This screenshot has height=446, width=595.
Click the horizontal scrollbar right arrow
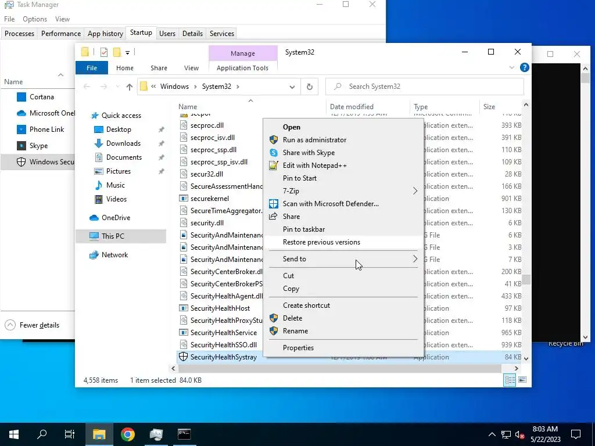[x=516, y=368]
